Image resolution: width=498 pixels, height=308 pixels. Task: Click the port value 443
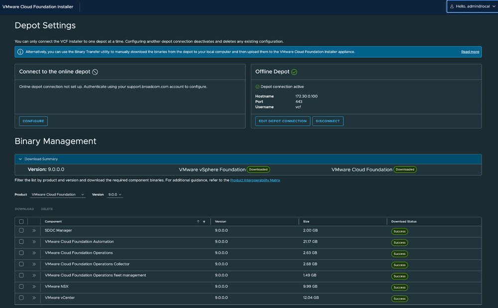pos(299,102)
